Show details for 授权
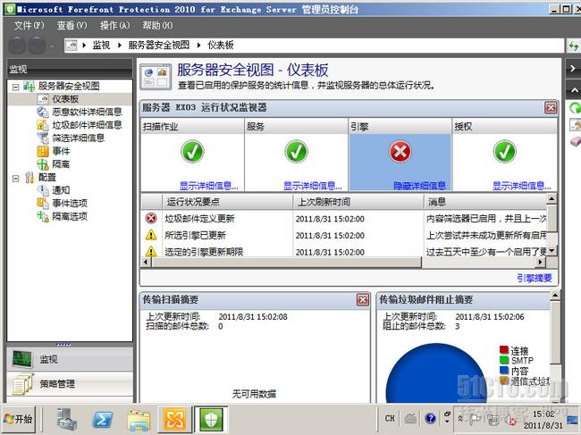Screen dimensions: 581x435 522,186
